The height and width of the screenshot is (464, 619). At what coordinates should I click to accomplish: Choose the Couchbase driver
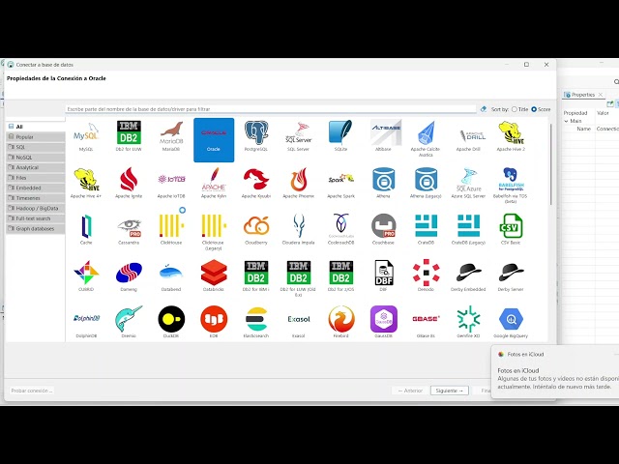(383, 230)
